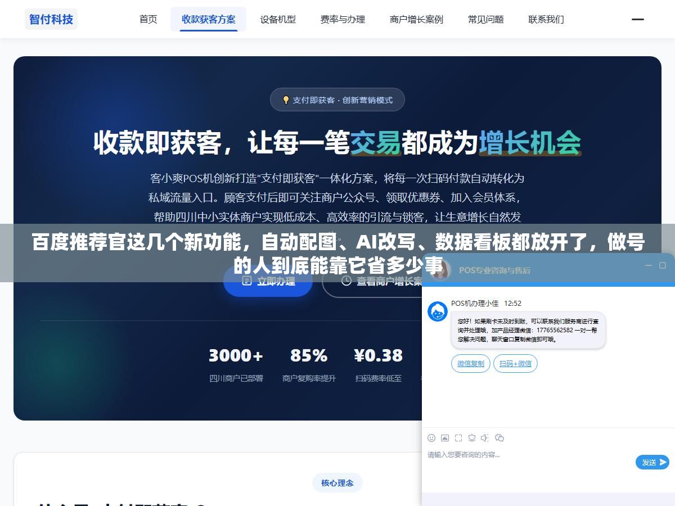Open the 首页 navigation item
The image size is (675, 506).
pyautogui.click(x=148, y=19)
